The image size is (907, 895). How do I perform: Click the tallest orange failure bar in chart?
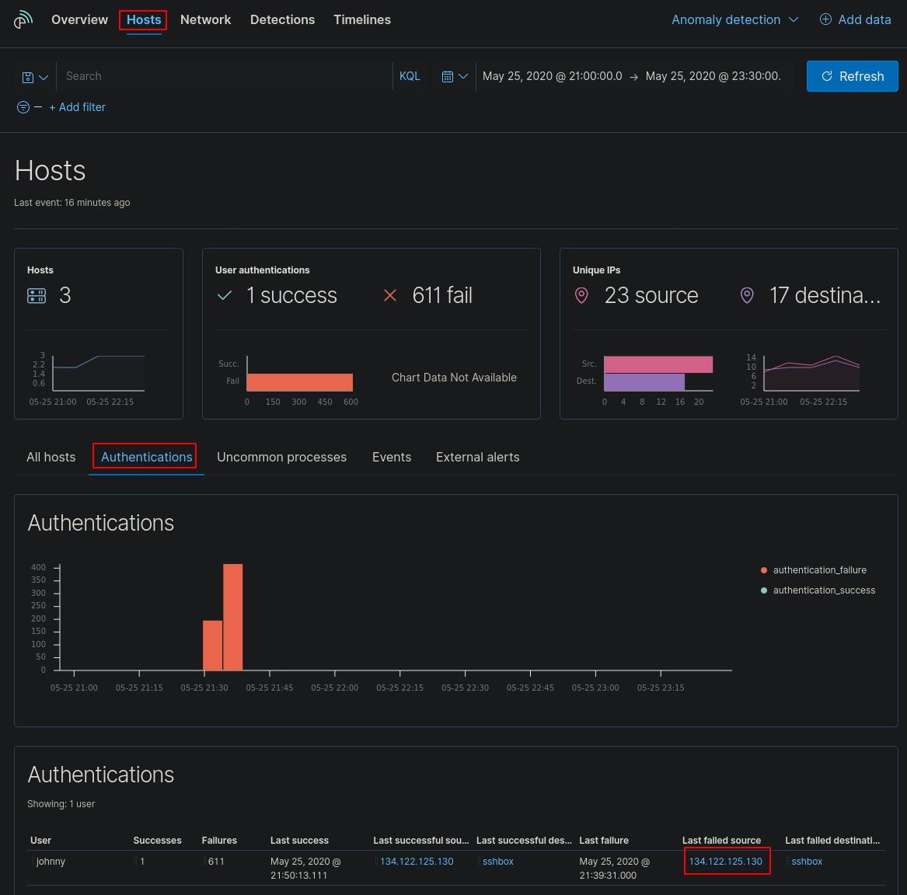233,617
